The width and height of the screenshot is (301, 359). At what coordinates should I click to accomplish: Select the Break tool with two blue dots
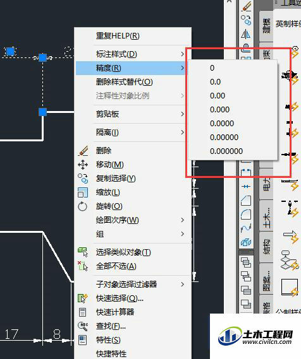[x=246, y=173]
